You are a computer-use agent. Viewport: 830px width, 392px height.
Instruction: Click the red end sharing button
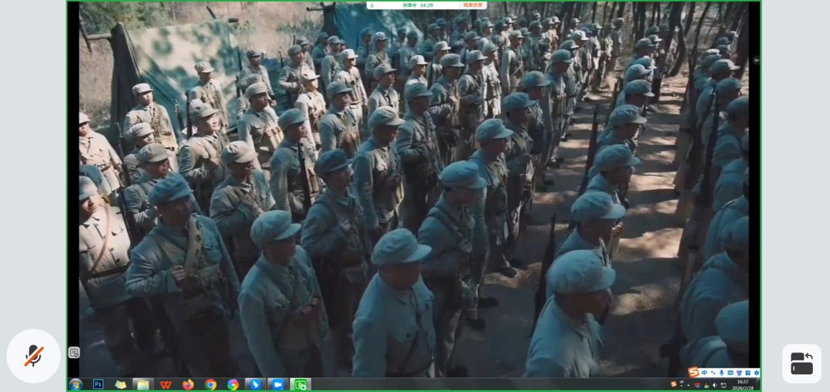click(x=472, y=5)
